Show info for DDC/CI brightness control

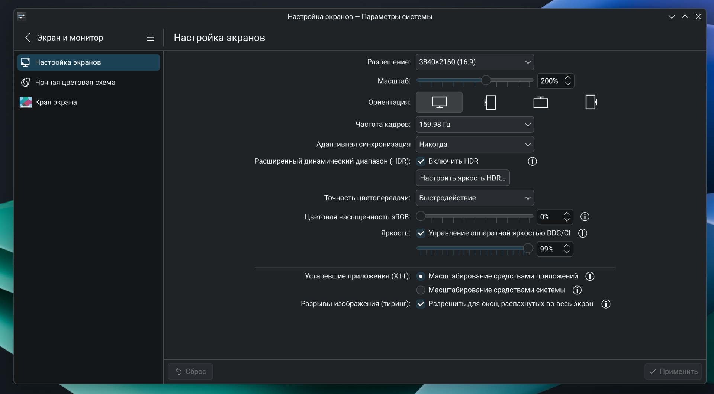(x=582, y=233)
